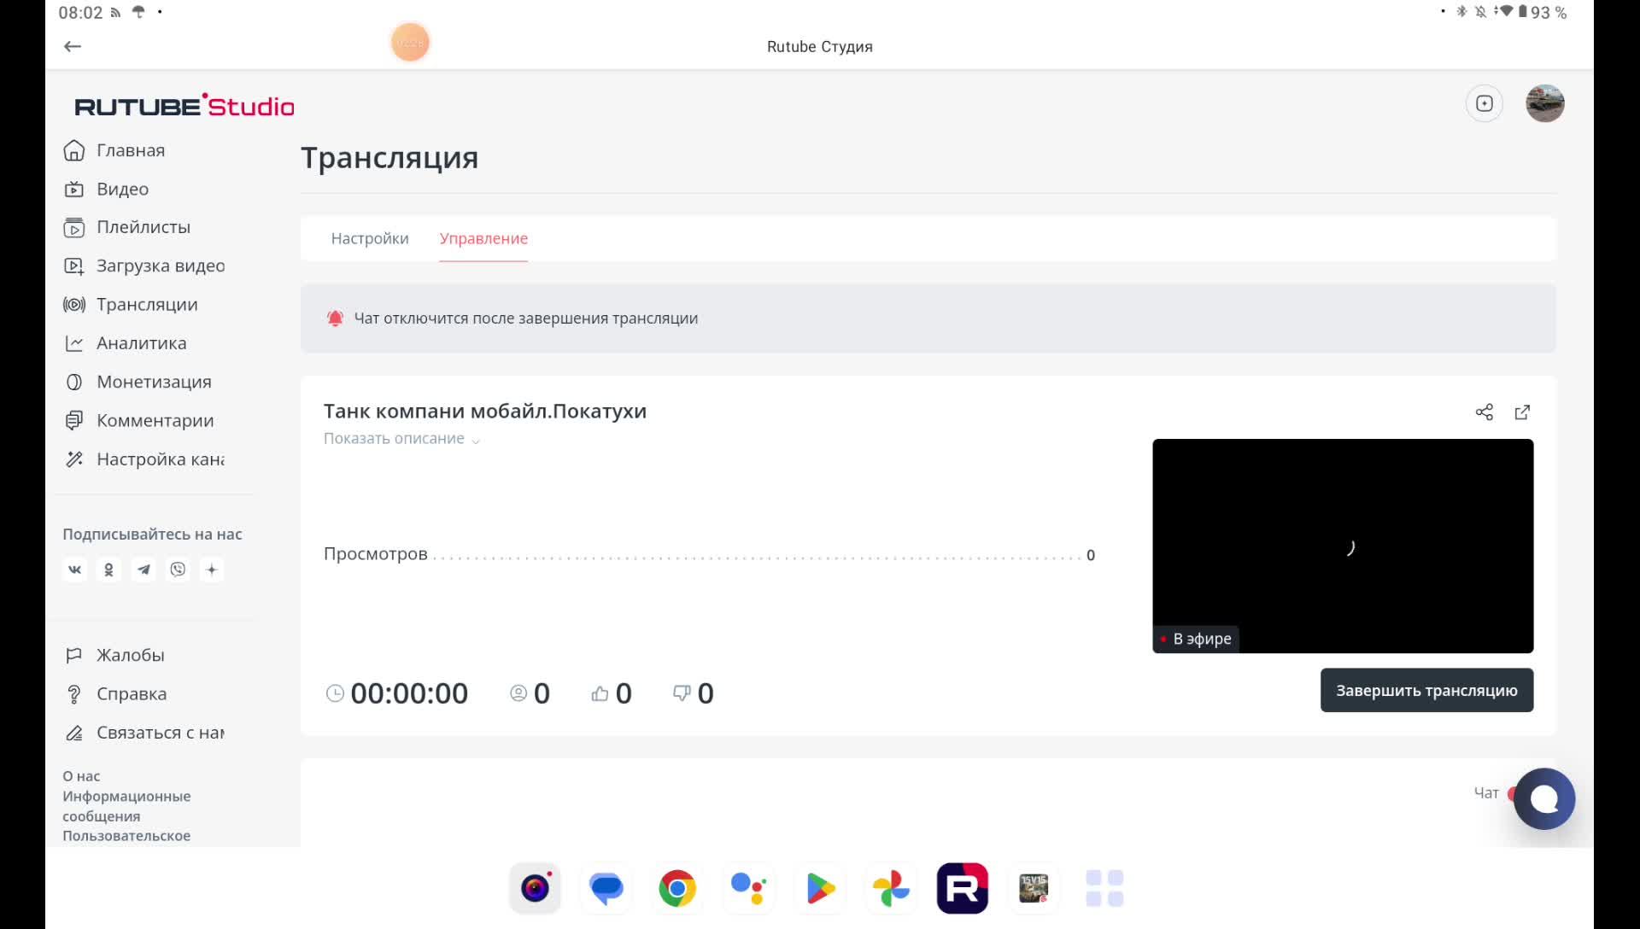Click the VK social icon
The image size is (1640, 929).
75,570
